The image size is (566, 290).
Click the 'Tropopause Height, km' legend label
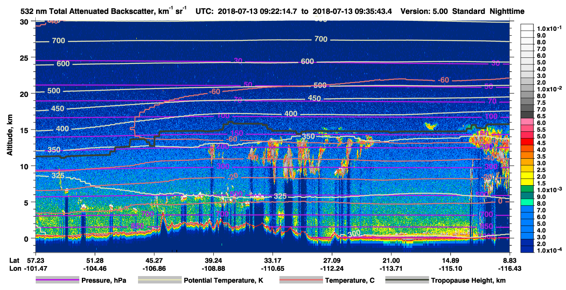468,280
